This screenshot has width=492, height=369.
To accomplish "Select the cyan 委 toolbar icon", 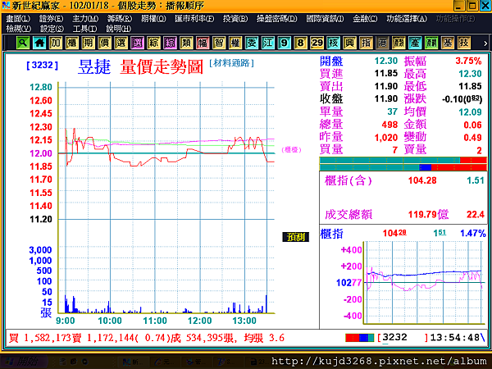I will pyautogui.click(x=252, y=43).
